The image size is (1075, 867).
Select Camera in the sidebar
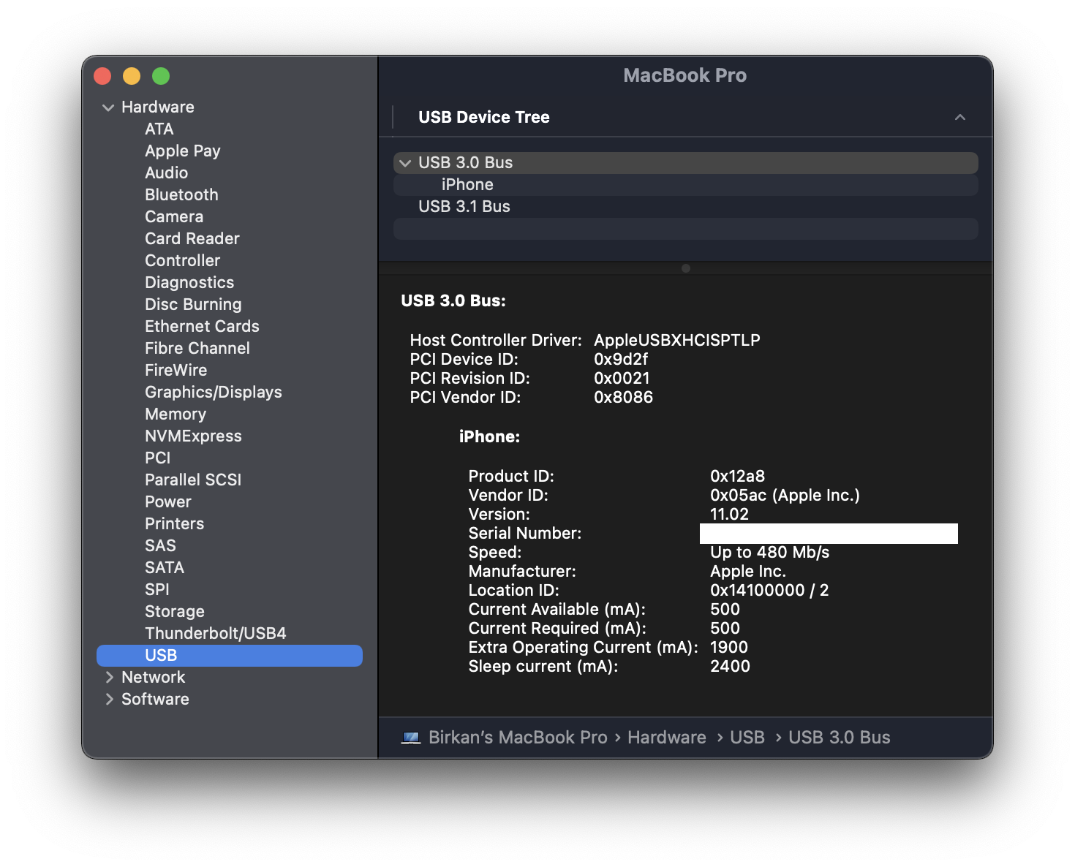tap(174, 216)
